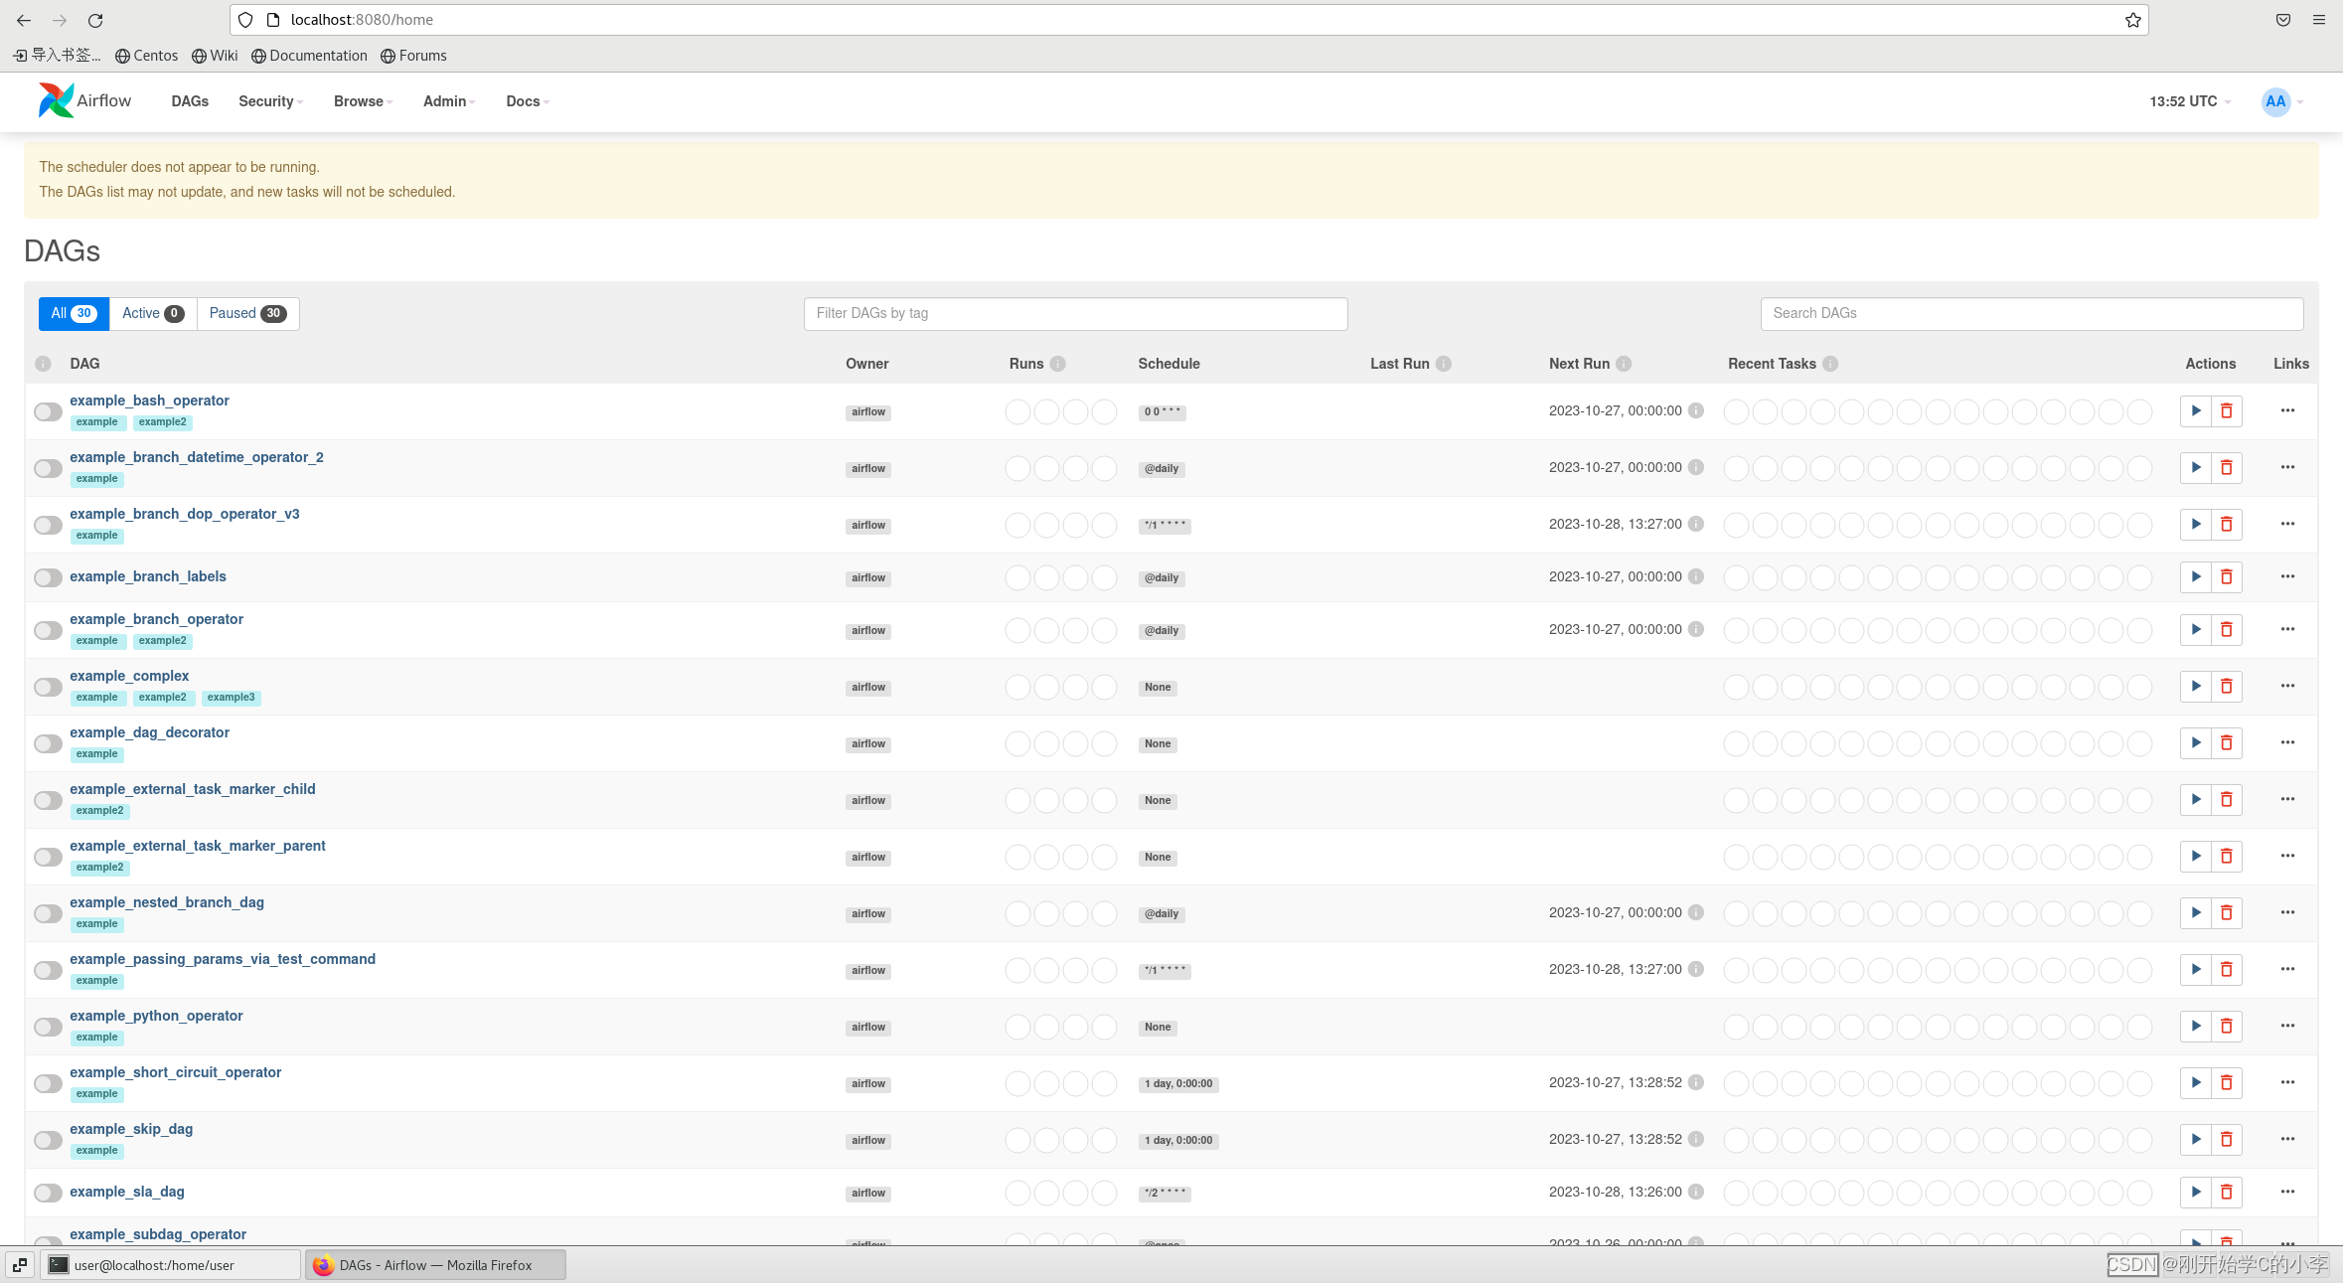Open the DAGs menu item
Viewport: 2343px width, 1283px height.
pyautogui.click(x=190, y=101)
